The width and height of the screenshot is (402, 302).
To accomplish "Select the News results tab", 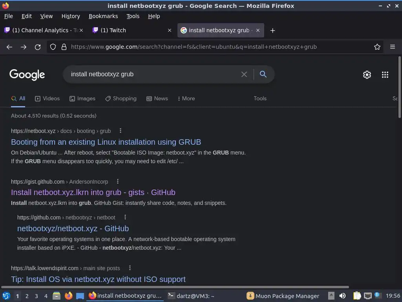I will (157, 99).
